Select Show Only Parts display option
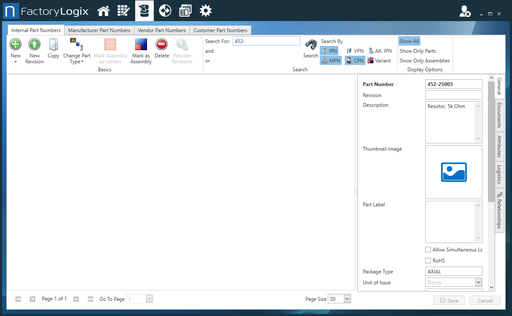512x316 pixels. click(x=419, y=51)
